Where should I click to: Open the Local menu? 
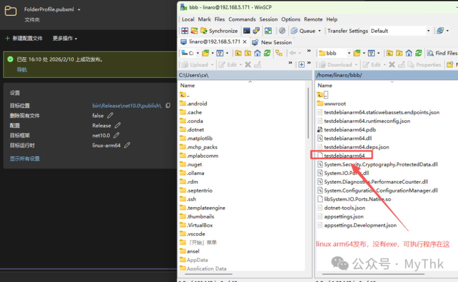click(x=188, y=19)
